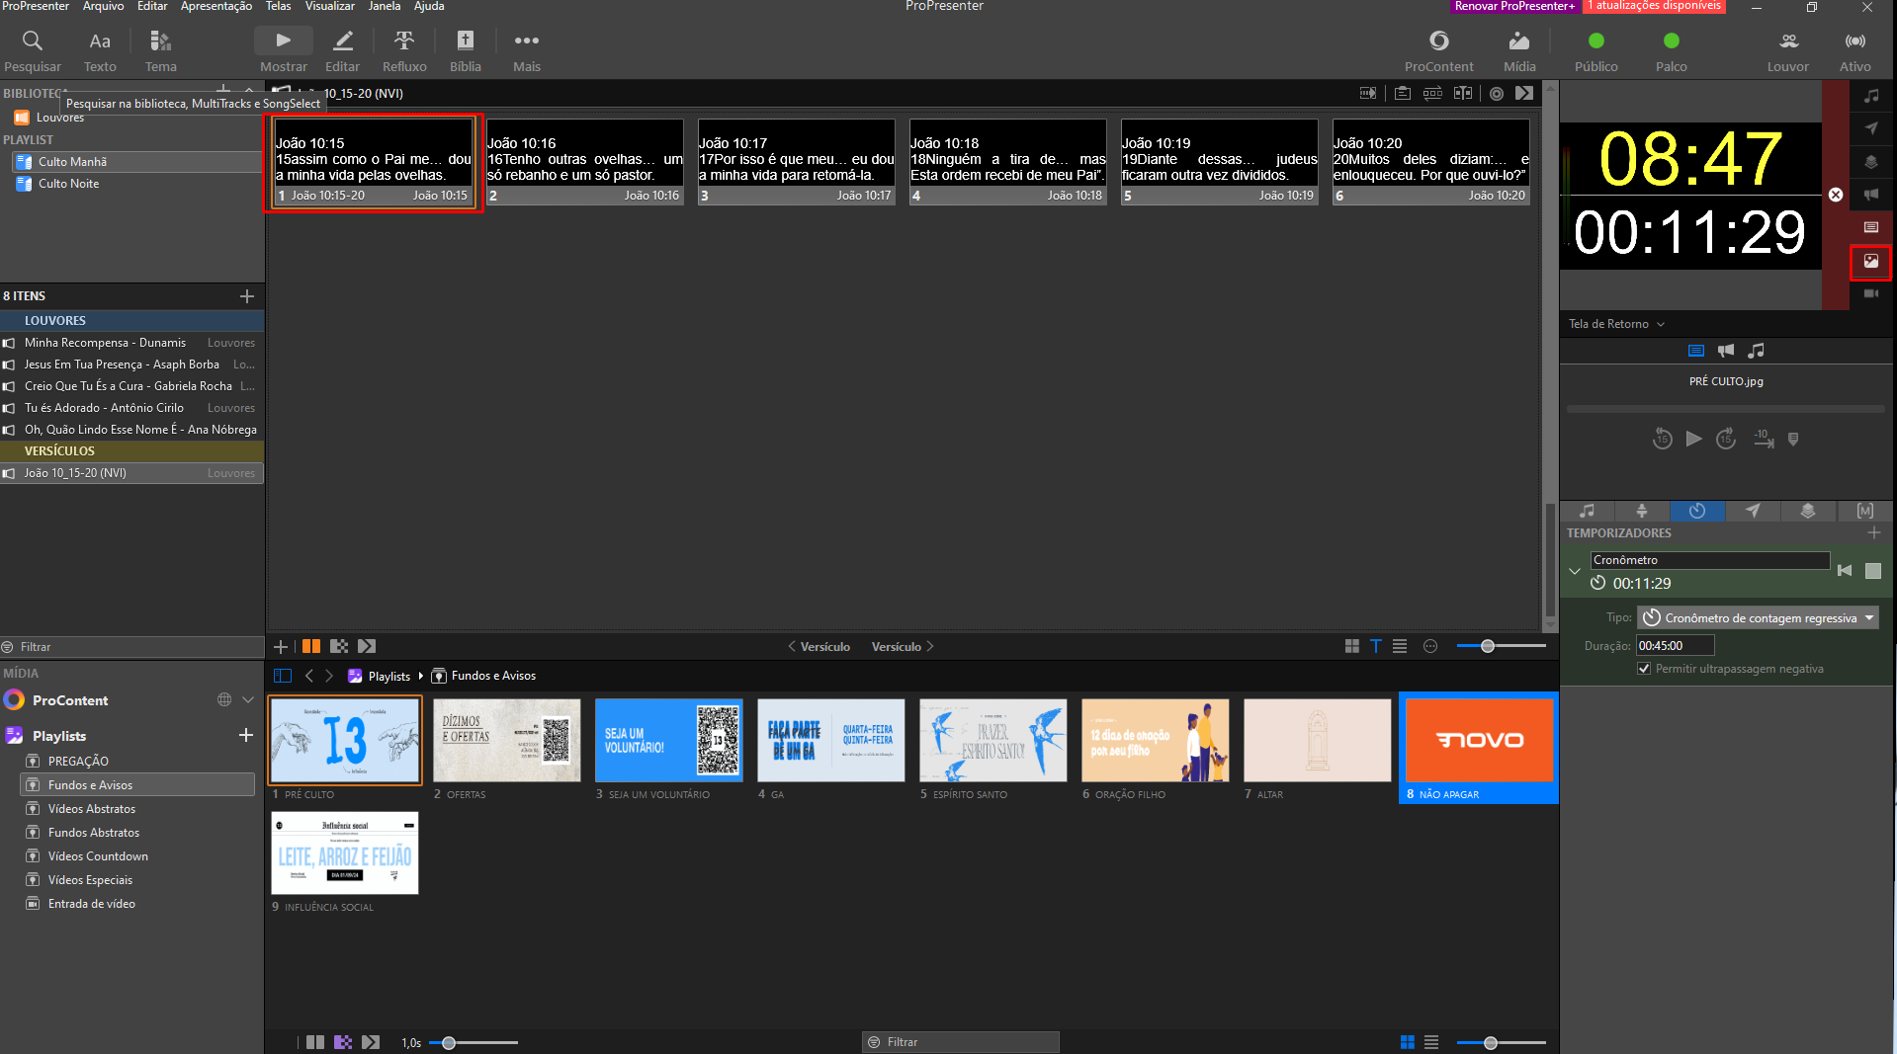The height and width of the screenshot is (1054, 1897).
Task: Open the Tema toolbar icon
Action: tap(160, 50)
